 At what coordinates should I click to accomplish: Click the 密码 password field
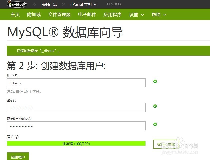click(76, 108)
